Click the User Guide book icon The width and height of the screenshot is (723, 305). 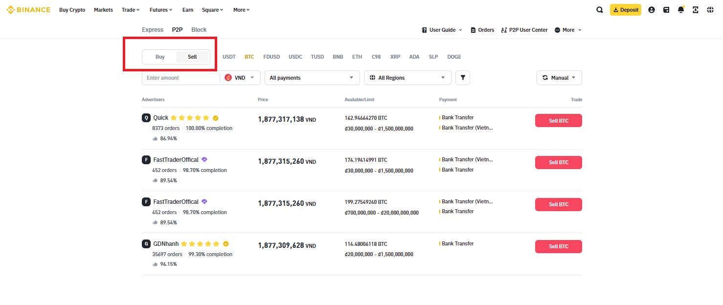424,30
